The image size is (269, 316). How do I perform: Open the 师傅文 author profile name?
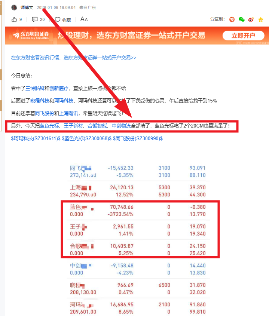pyautogui.click(x=27, y=7)
